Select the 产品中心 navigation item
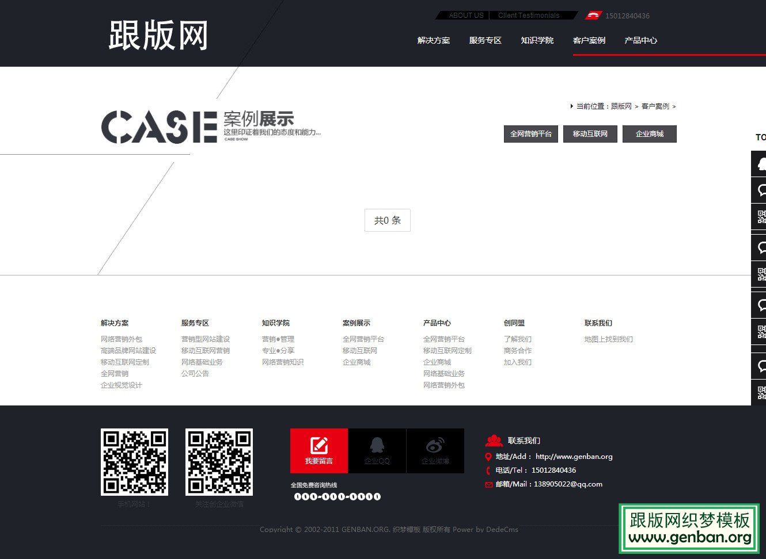The image size is (766, 559). click(640, 40)
